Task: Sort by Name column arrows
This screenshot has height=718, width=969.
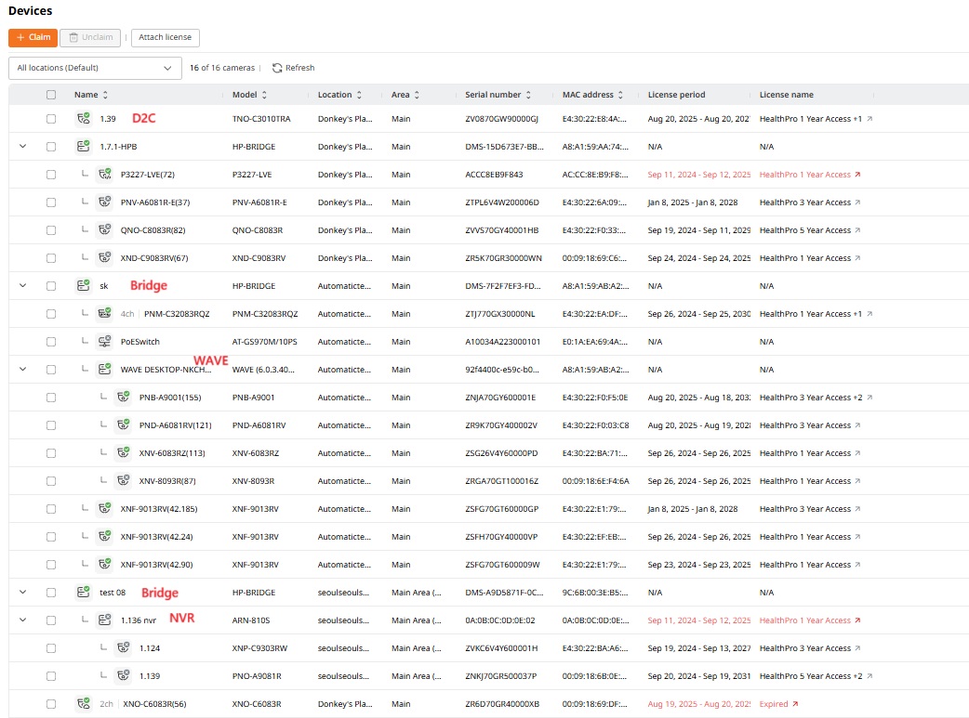Action: (105, 95)
